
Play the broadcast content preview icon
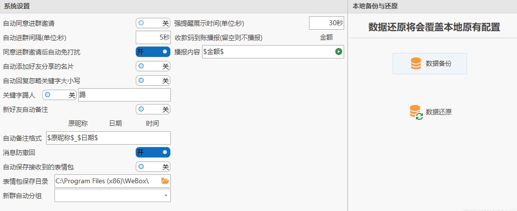pyautogui.click(x=338, y=52)
